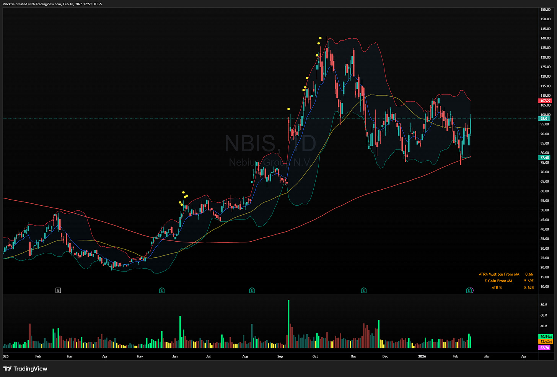Click the 98.01 current price tag
This screenshot has height=377, width=557.
(544, 119)
